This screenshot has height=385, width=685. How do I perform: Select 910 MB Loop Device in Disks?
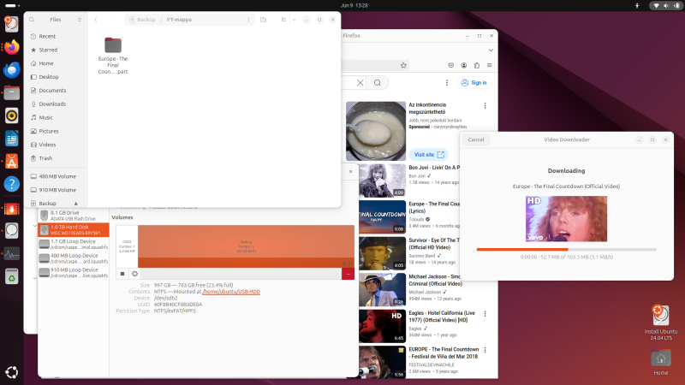click(74, 273)
